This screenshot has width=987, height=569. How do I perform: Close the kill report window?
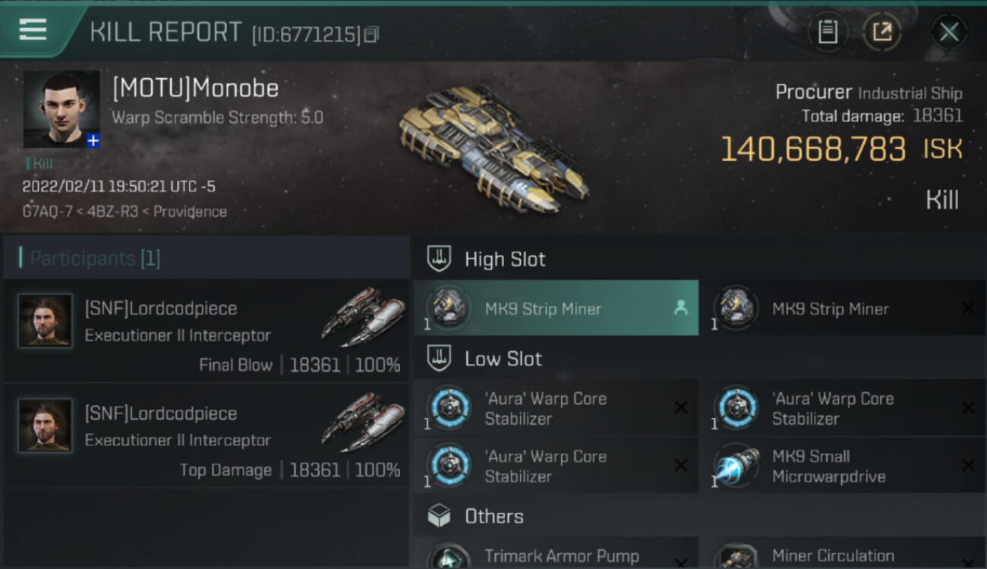(949, 32)
